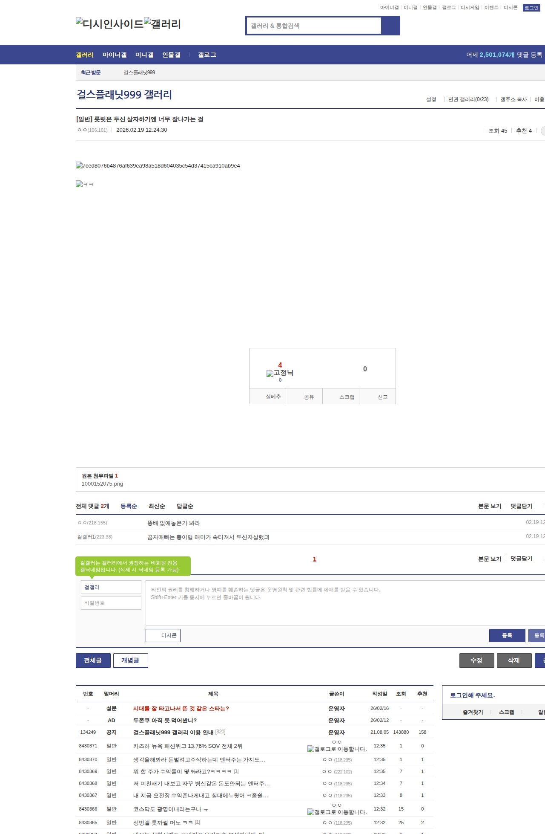Click comment author 걸갤러1(223.38)
The height and width of the screenshot is (834, 545).
click(x=95, y=537)
